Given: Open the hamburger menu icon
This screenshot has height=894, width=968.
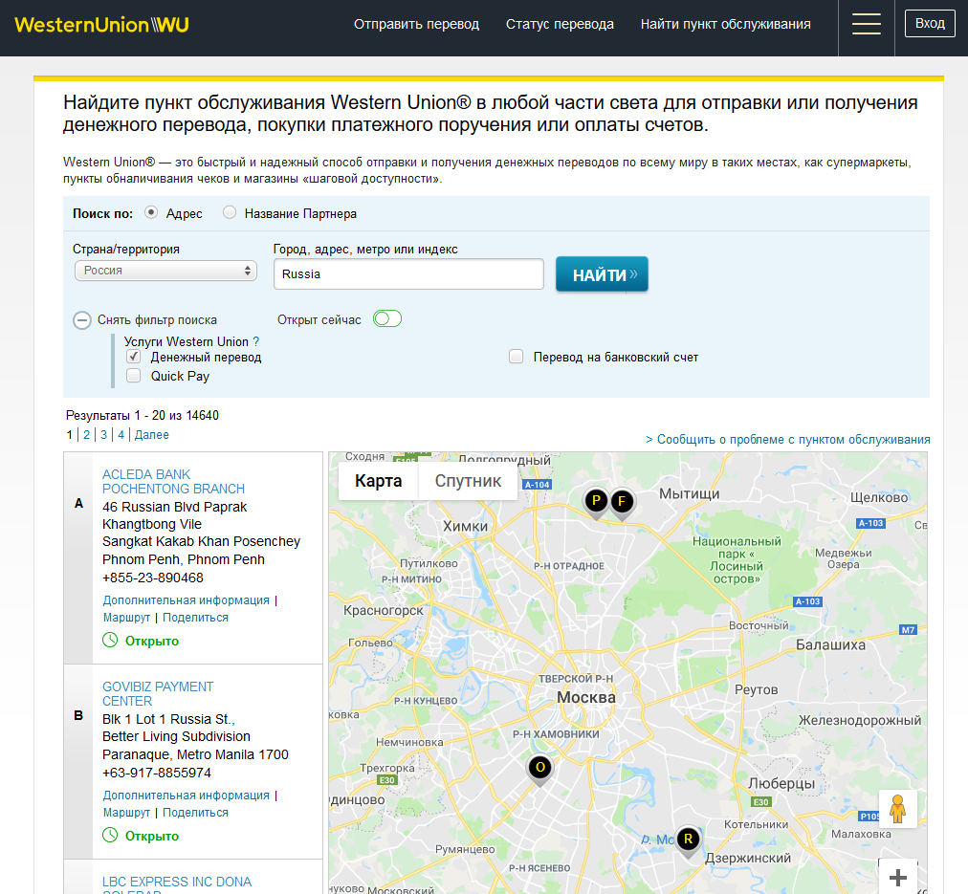Looking at the screenshot, I should point(867,24).
